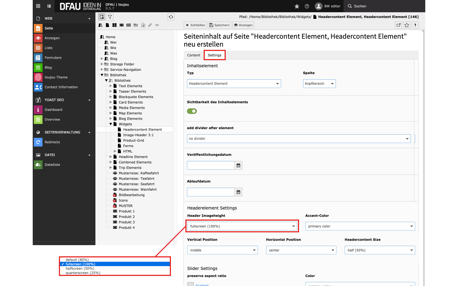Select quarterscreen (25%) option in list

(83, 273)
